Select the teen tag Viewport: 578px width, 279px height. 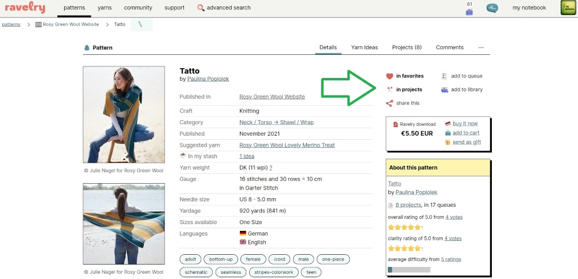tap(311, 273)
